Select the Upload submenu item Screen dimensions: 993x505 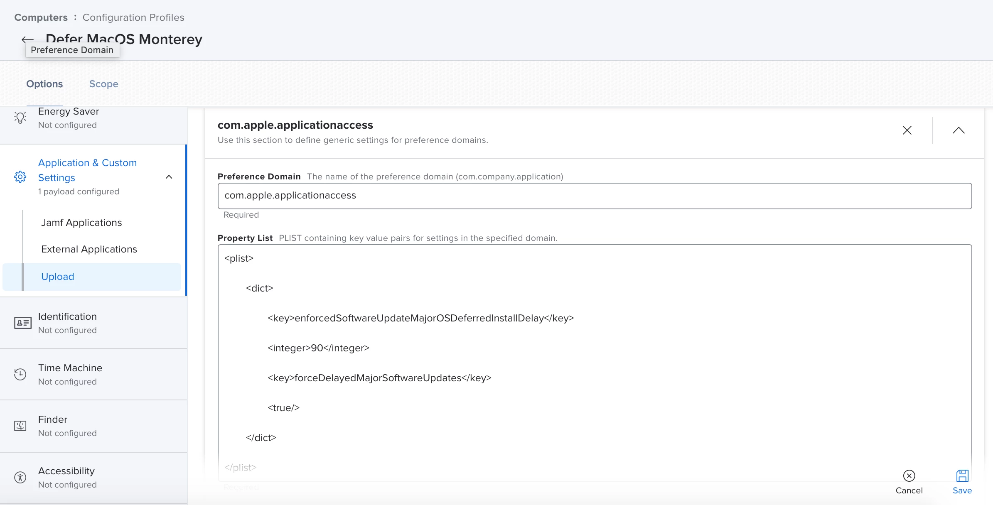tap(92, 277)
